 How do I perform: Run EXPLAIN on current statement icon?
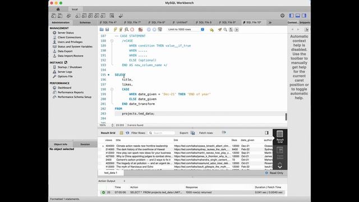tap(126, 30)
